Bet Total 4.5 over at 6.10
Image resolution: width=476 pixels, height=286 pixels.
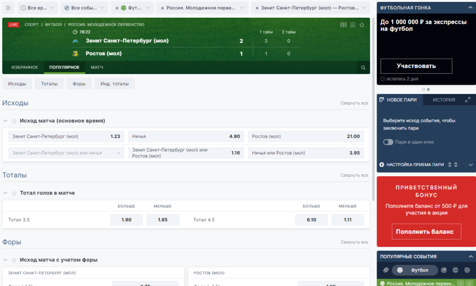pyautogui.click(x=311, y=220)
